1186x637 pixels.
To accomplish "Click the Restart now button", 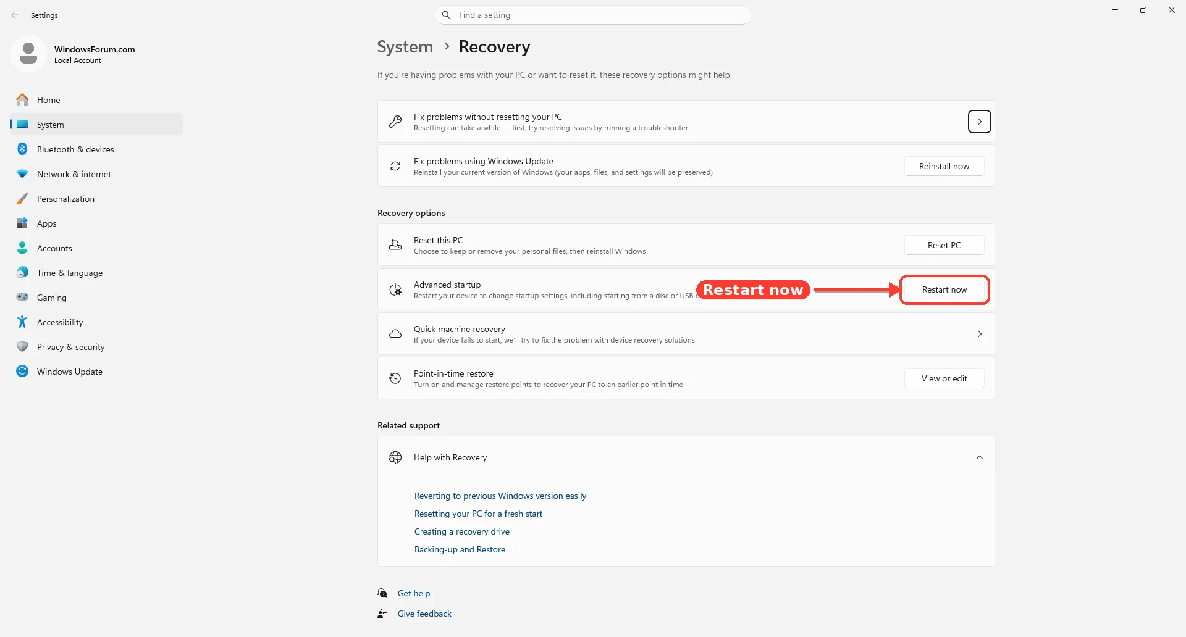I will click(x=944, y=289).
